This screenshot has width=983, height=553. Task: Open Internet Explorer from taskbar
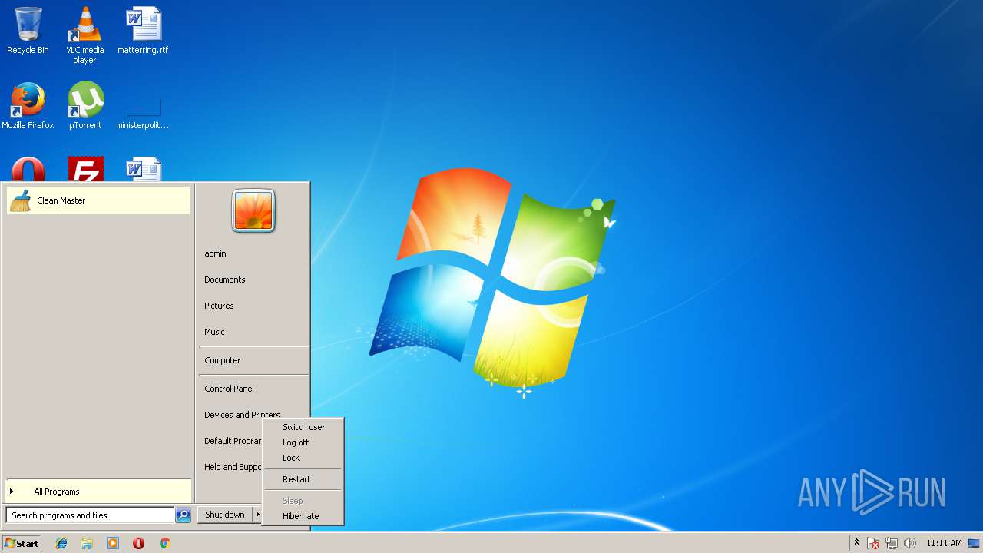pos(61,543)
